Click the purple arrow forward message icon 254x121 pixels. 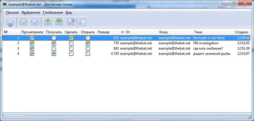(71, 22)
